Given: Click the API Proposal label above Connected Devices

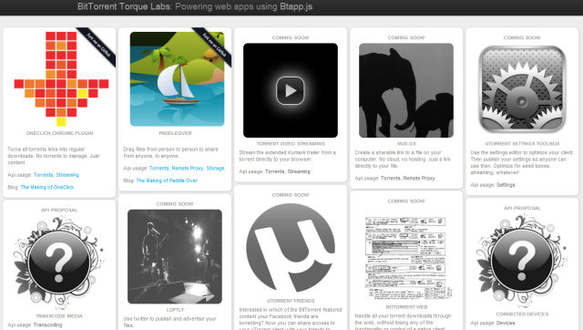Looking at the screenshot, I should (x=522, y=209).
